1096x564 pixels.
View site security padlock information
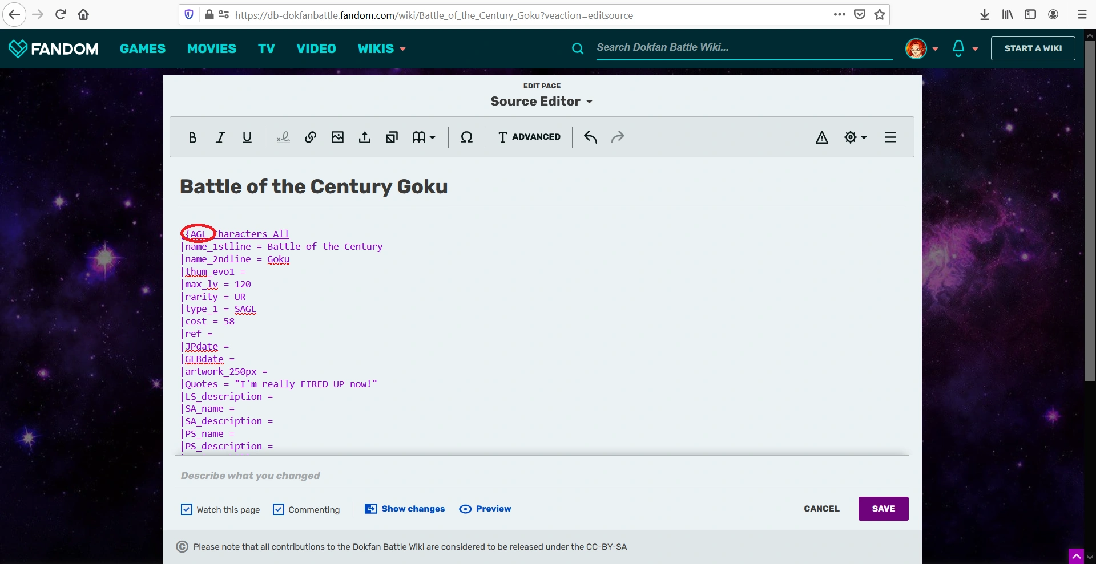[209, 15]
